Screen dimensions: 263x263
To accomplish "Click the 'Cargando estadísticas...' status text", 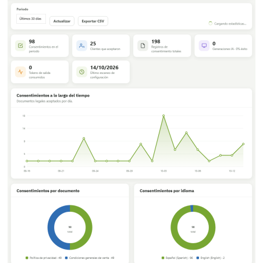I will pos(230,24).
